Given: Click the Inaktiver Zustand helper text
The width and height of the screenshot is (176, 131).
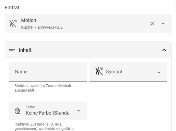Looking at the screenshot, I should tap(45, 127).
